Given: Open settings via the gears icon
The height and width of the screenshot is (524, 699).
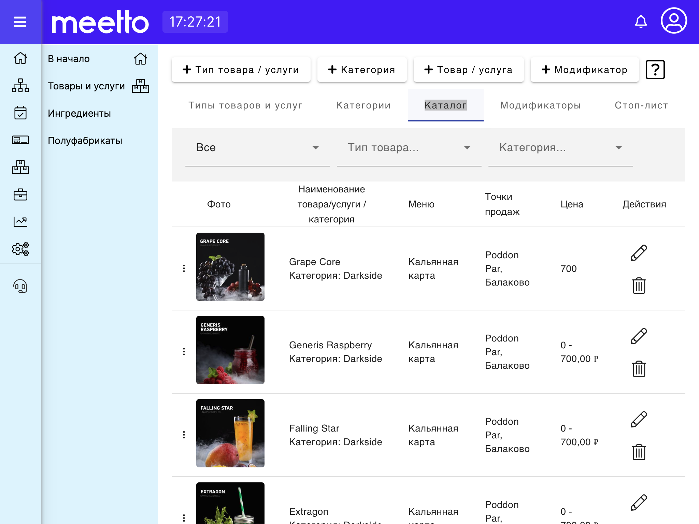Looking at the screenshot, I should pos(20,249).
